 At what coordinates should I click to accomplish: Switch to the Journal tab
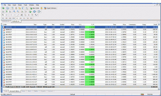tap(50, 91)
